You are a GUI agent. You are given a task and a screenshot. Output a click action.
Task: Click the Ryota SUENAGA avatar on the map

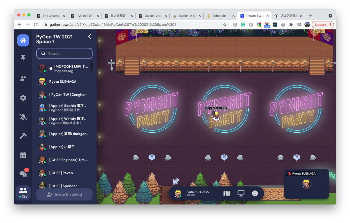coord(216,116)
